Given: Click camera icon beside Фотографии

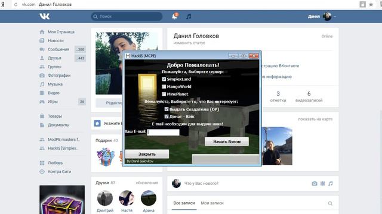Looking at the screenshot, I should pos(42,75).
